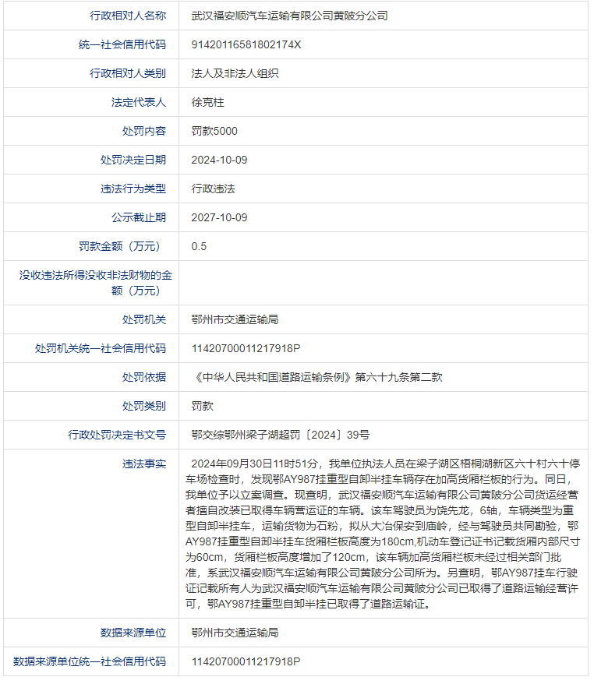Select 罚款 in the 处罚类别 row
The width and height of the screenshot is (594, 684).
202,406
